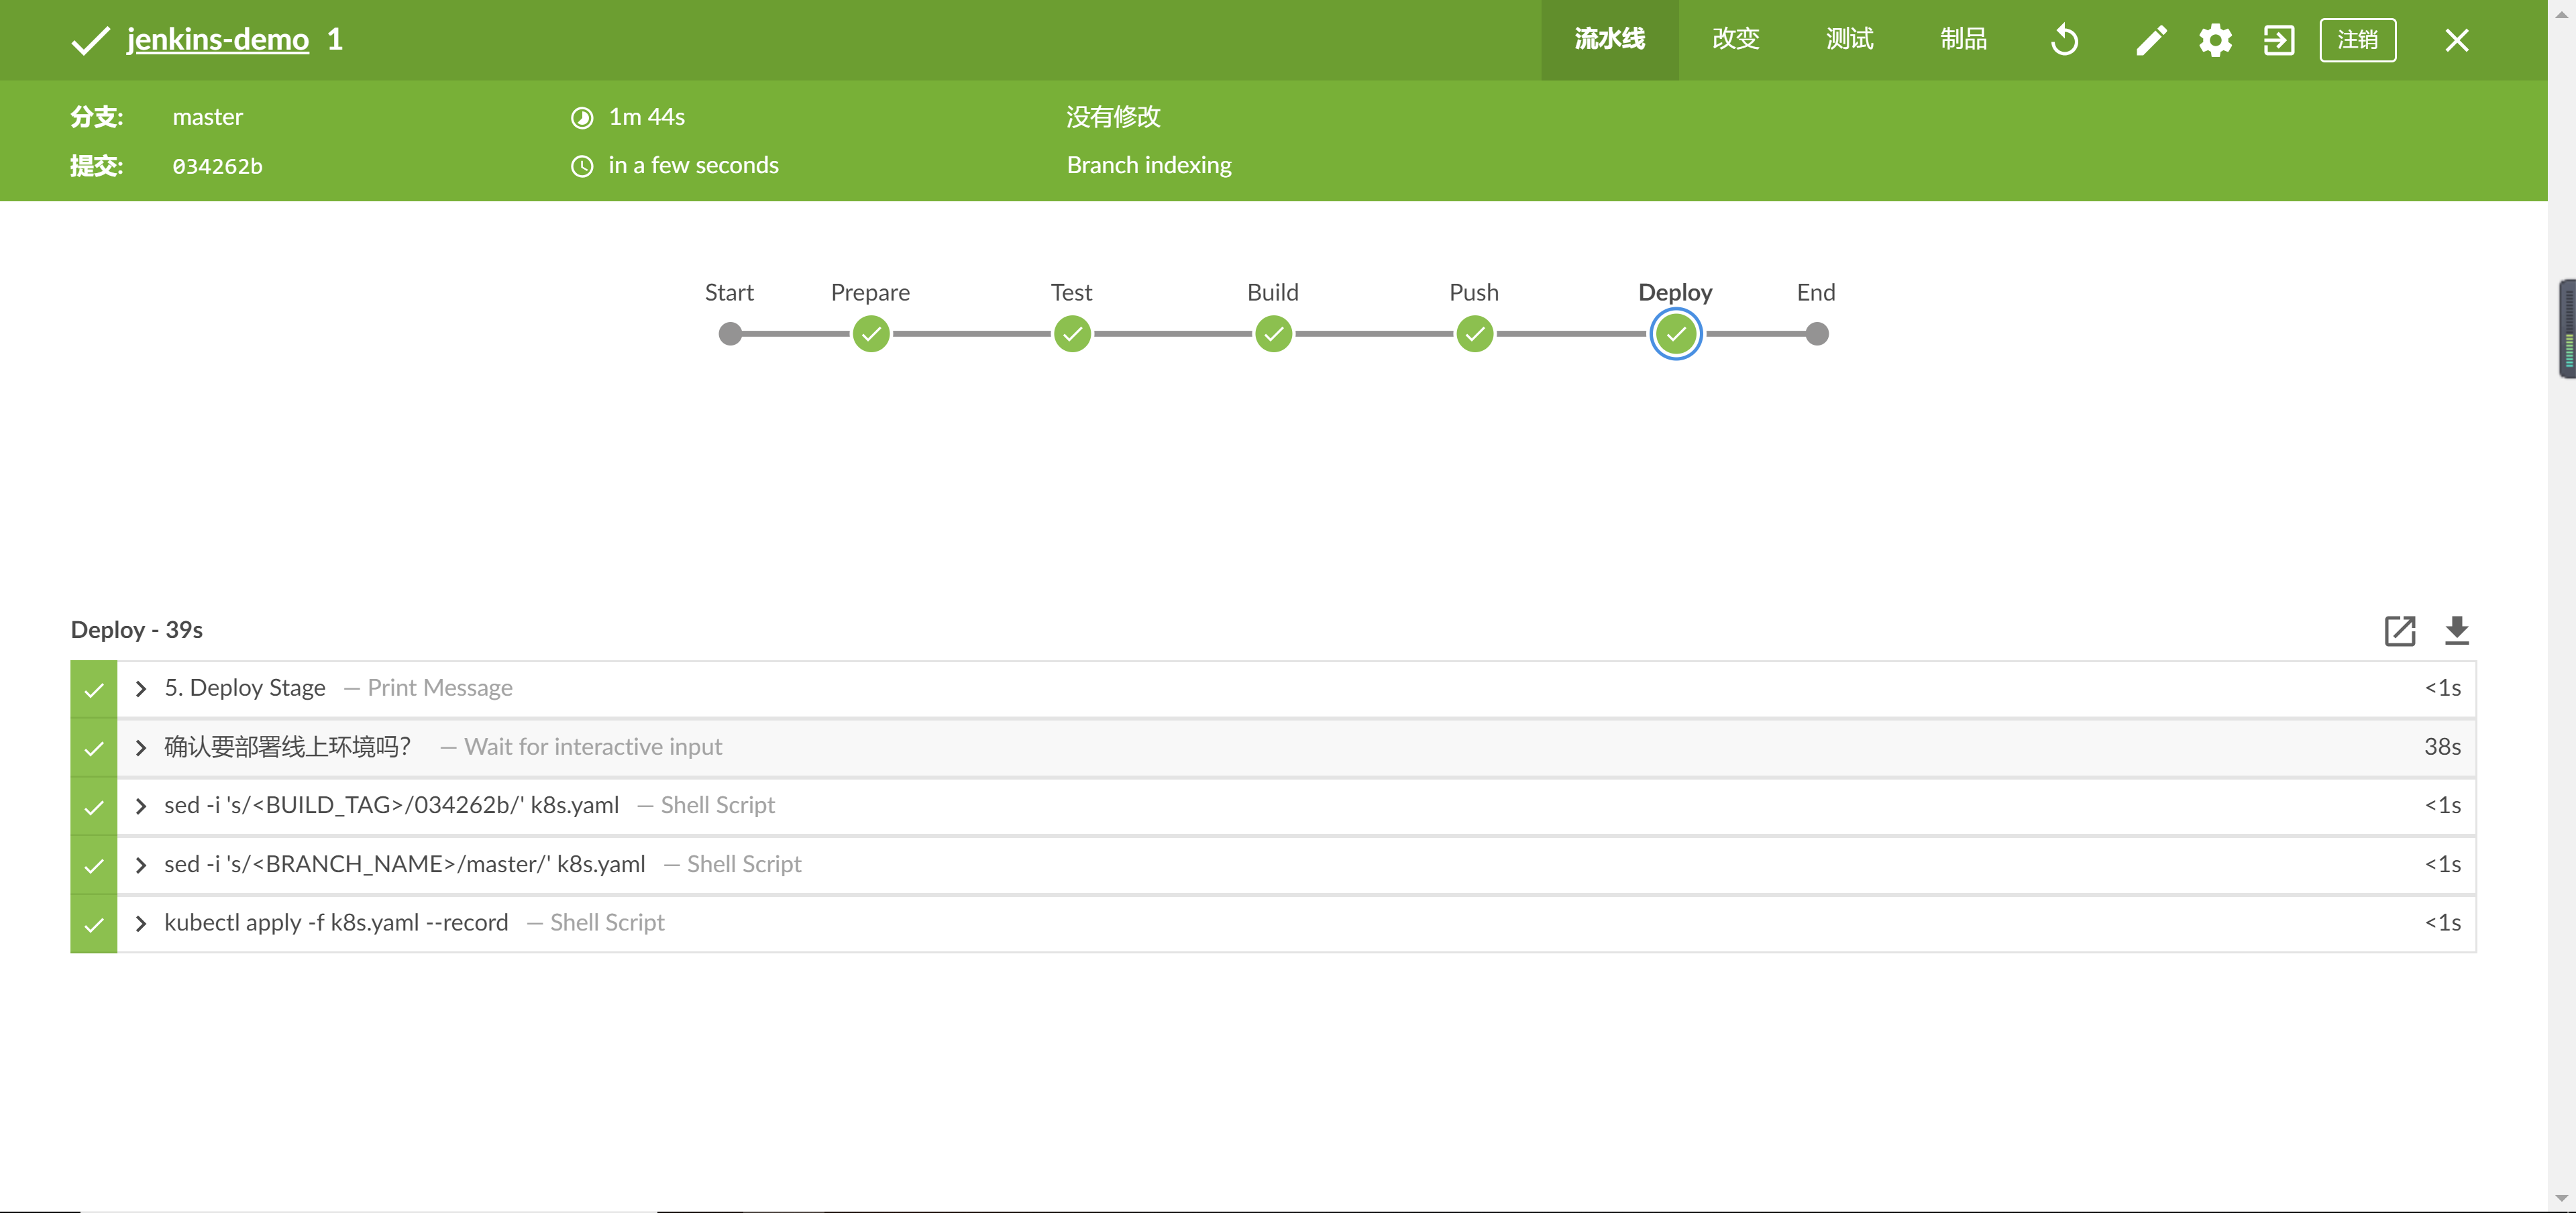This screenshot has height=1213, width=2576.
Task: Expand the 5. Deploy Stage step
Action: [x=141, y=689]
